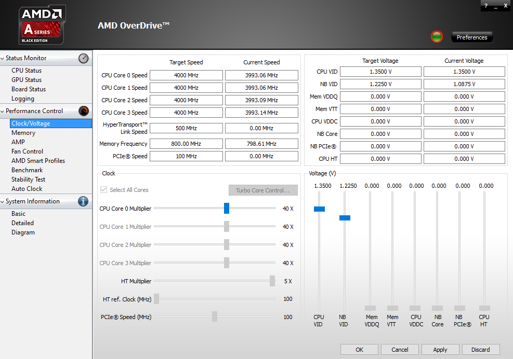The width and height of the screenshot is (513, 359).
Task: Select Clock/Voltage in sidebar
Action: pos(51,123)
